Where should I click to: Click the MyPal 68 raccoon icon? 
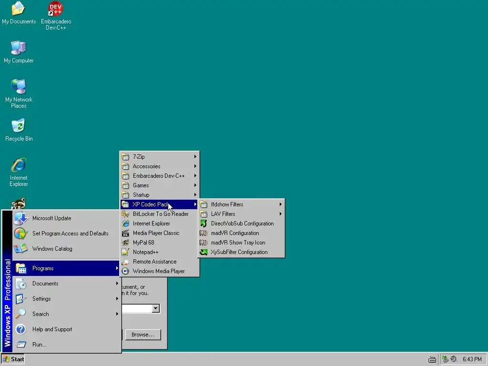tap(125, 243)
